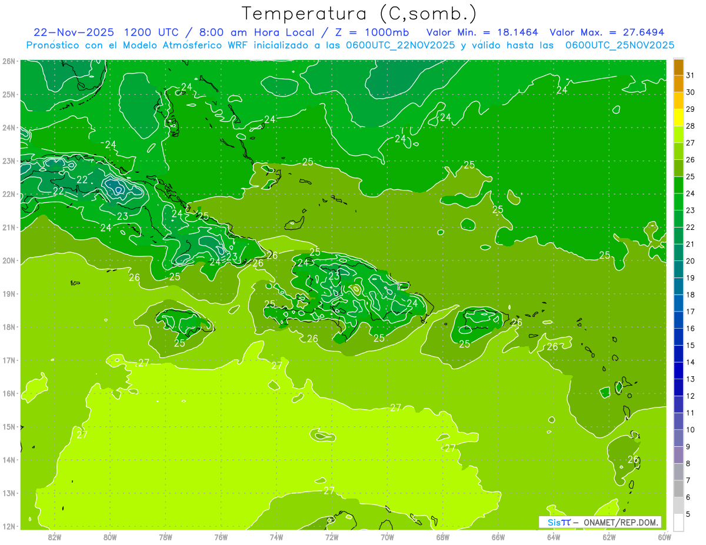This screenshot has height=545, width=706.
Task: Click the color bar legend value "13"
Action: coord(691,379)
